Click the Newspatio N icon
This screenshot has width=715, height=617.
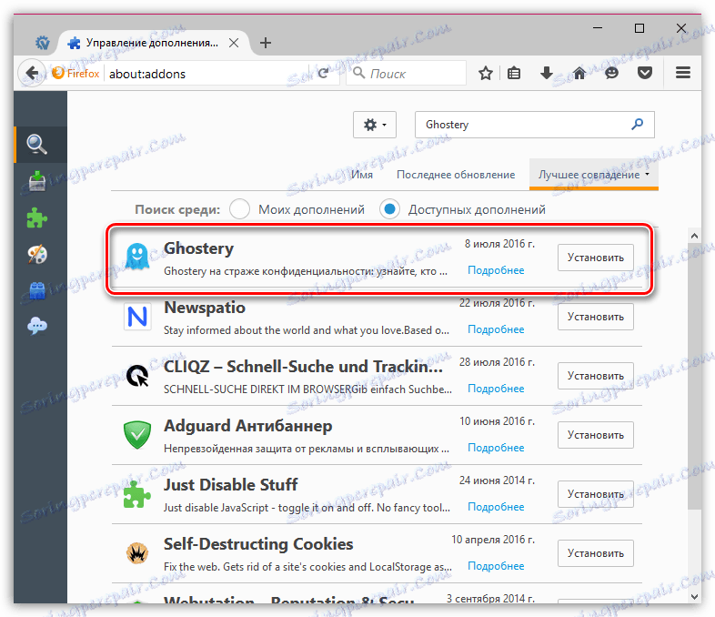(x=136, y=316)
